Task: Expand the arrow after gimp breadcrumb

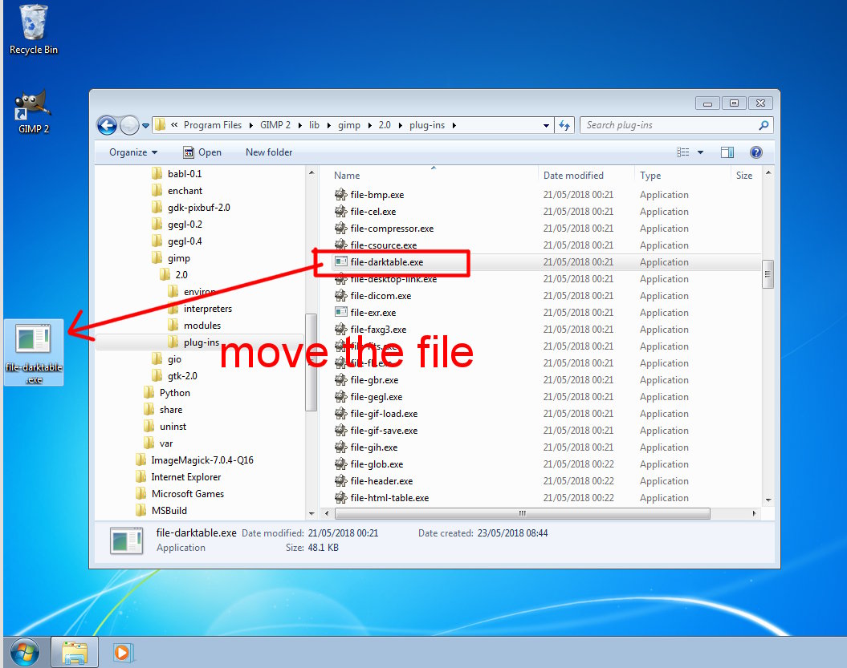Action: click(x=369, y=126)
